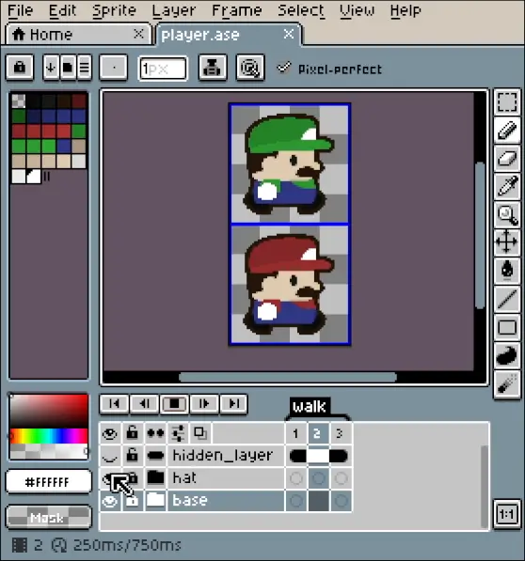This screenshot has height=561, width=525.
Task: Click the 1:1 zoom button
Action: point(507,514)
